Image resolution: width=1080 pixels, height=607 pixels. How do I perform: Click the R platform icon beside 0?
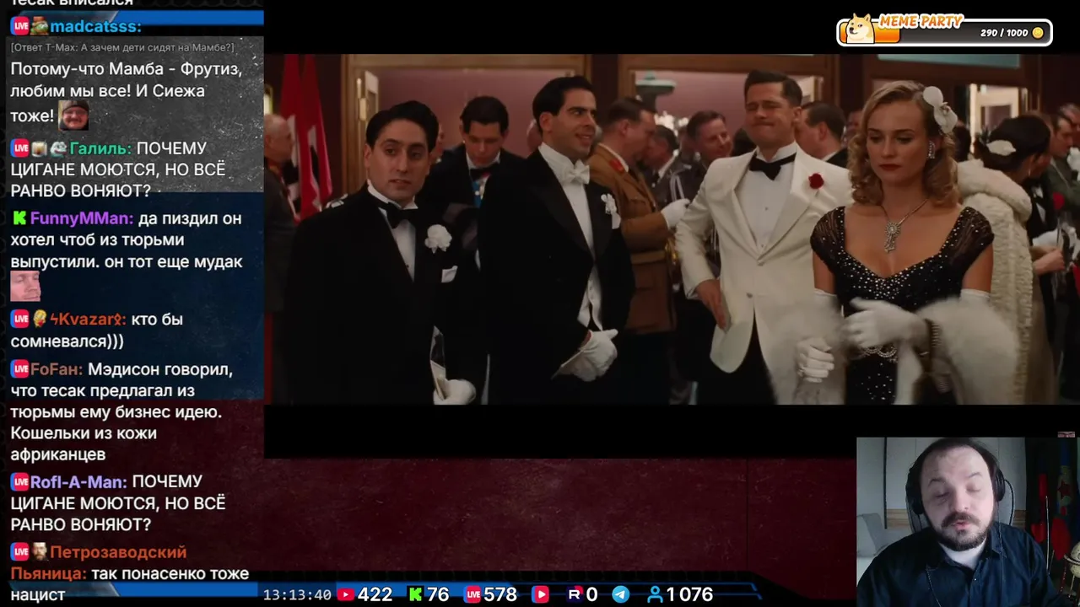pos(575,594)
